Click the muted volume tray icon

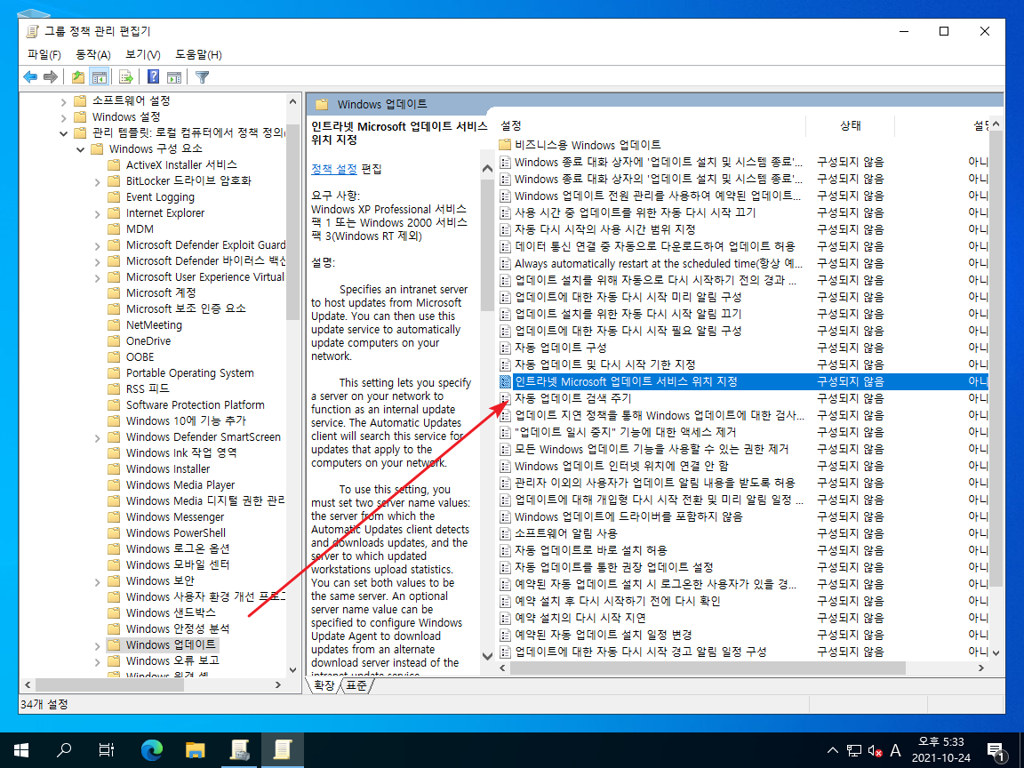tap(875, 751)
